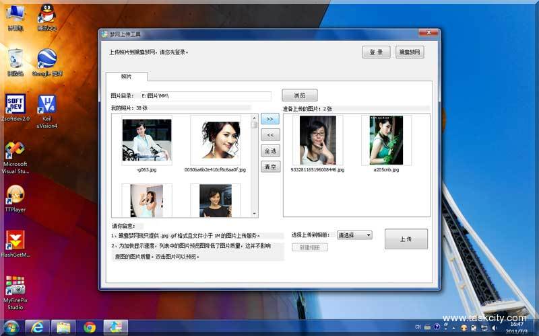Open the 照片 tab

coord(126,77)
